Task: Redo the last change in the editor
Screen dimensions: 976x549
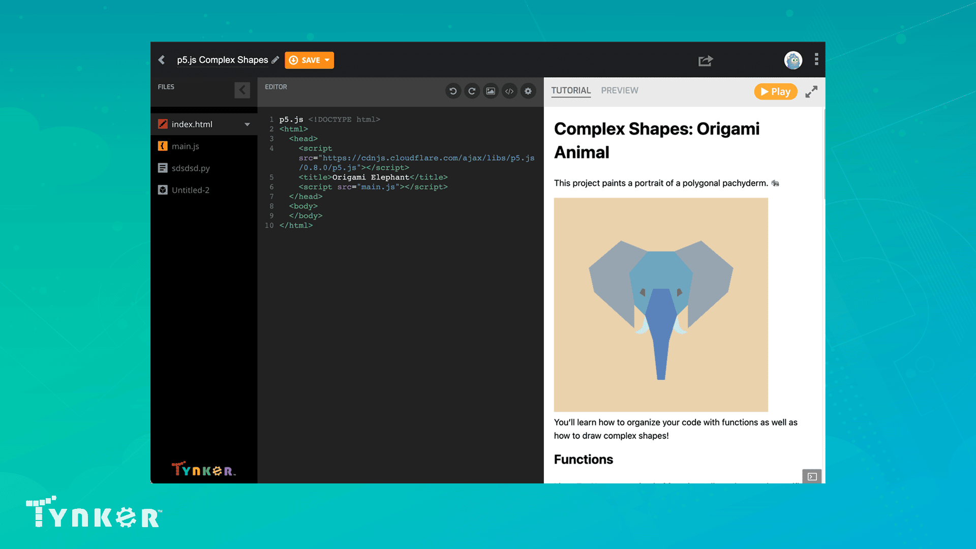Action: point(472,90)
